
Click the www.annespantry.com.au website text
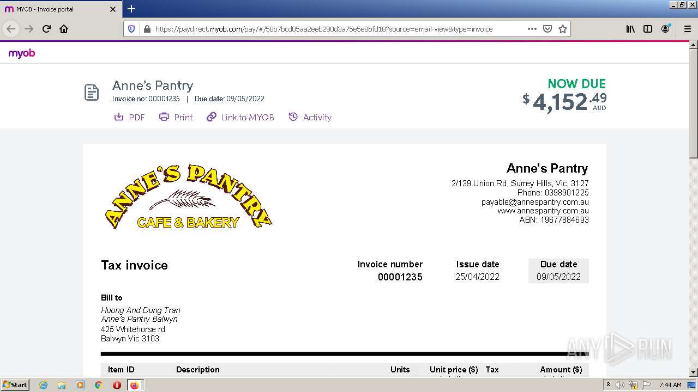click(543, 211)
